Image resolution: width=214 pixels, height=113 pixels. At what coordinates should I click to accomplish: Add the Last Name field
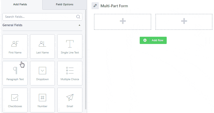coord(43,46)
